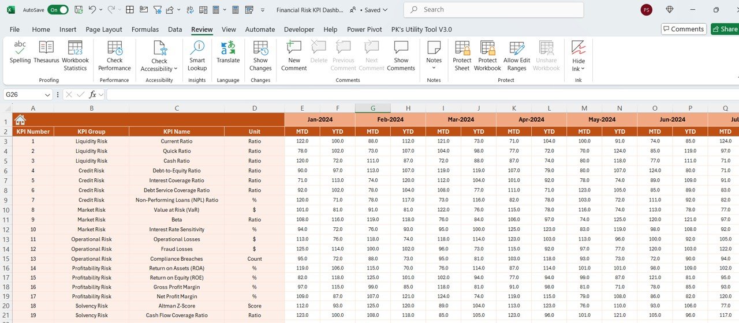Expand the formula bar options chevron
The image size is (739, 323).
tap(102, 95)
